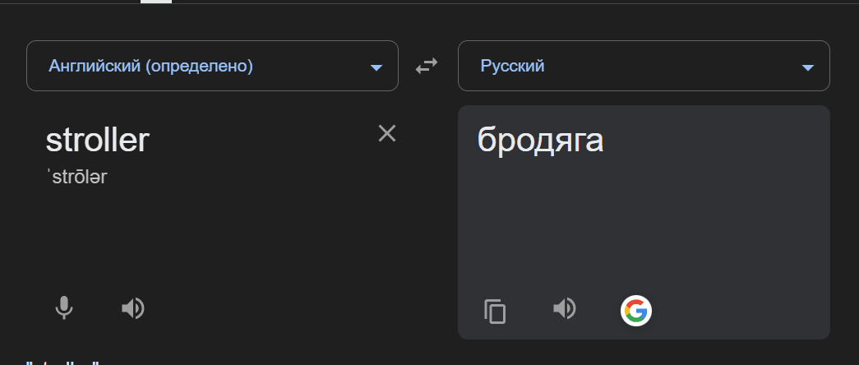Clear the source text with the X
This screenshot has height=365, width=859.
pos(387,133)
